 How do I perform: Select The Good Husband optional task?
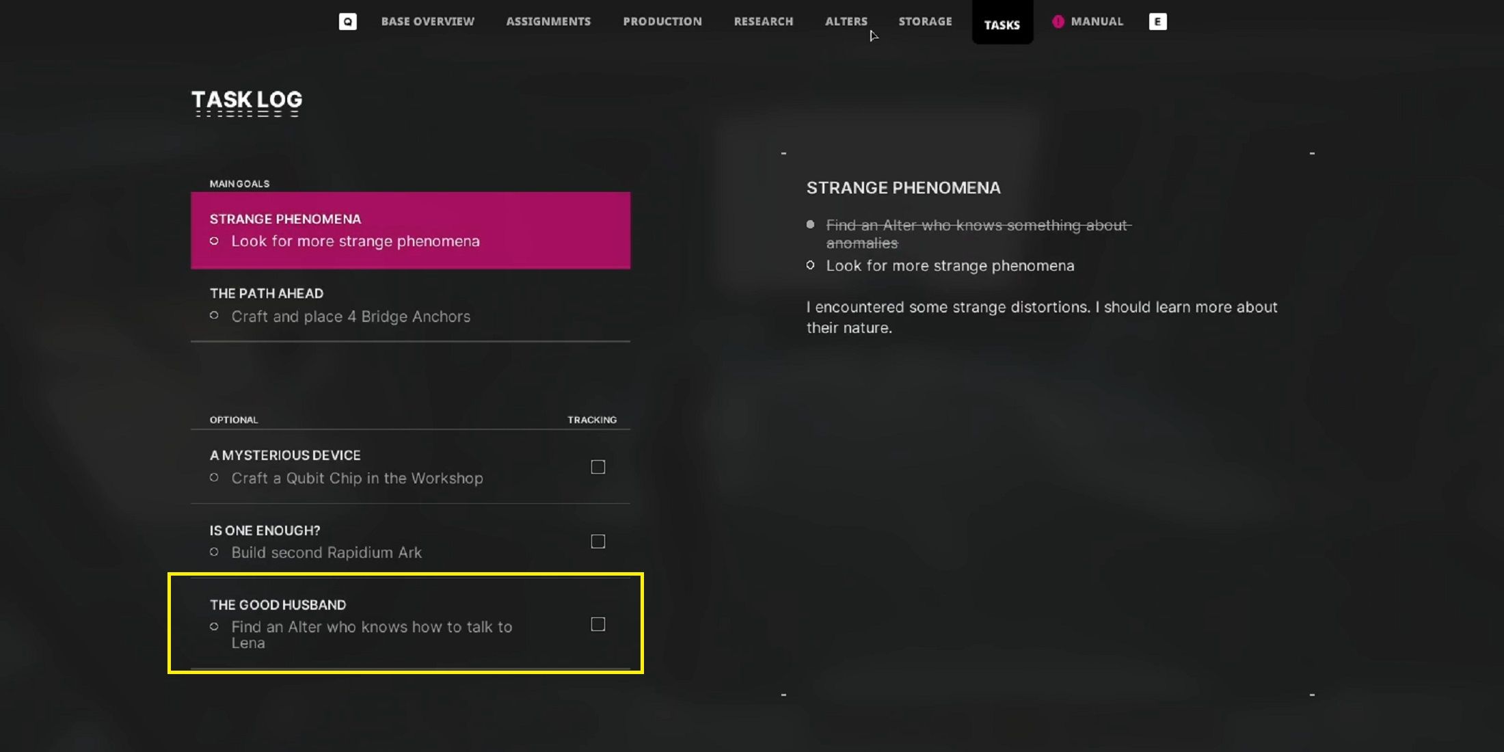pyautogui.click(x=410, y=623)
